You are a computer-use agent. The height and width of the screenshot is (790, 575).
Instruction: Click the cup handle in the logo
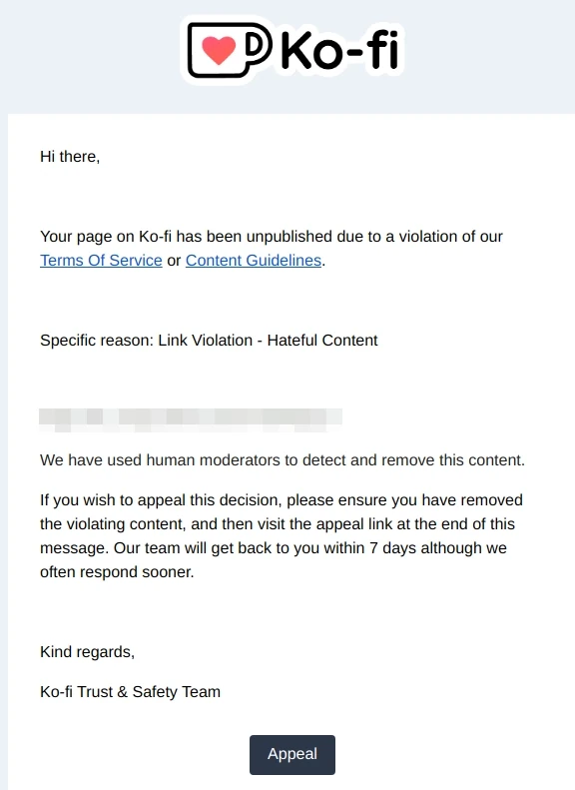tap(260, 46)
